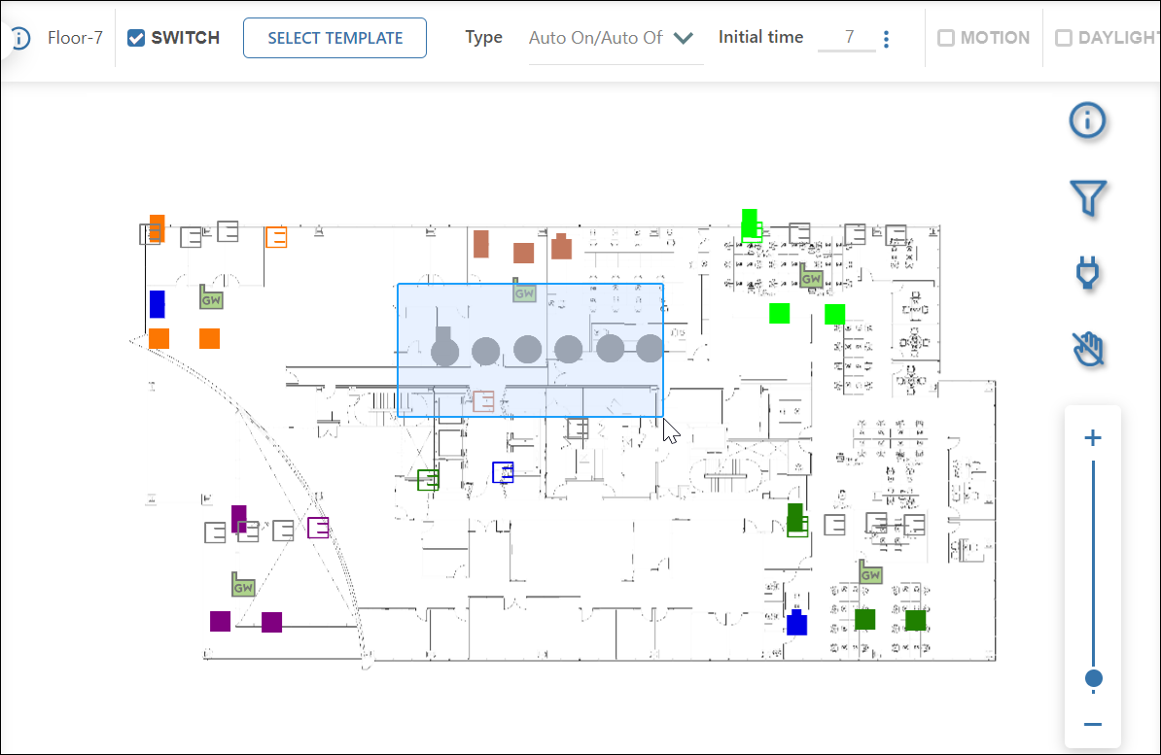Enable the MOTION checkbox
The height and width of the screenshot is (755, 1161).
945,38
